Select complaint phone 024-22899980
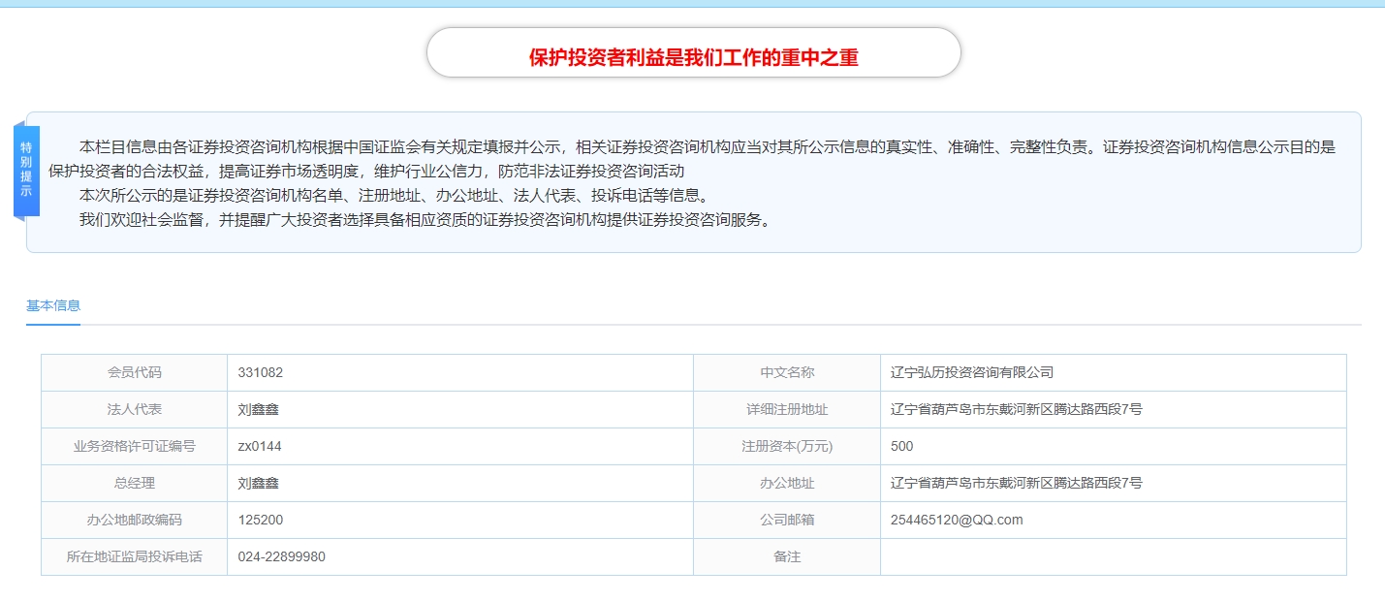The height and width of the screenshot is (602, 1385). [282, 556]
